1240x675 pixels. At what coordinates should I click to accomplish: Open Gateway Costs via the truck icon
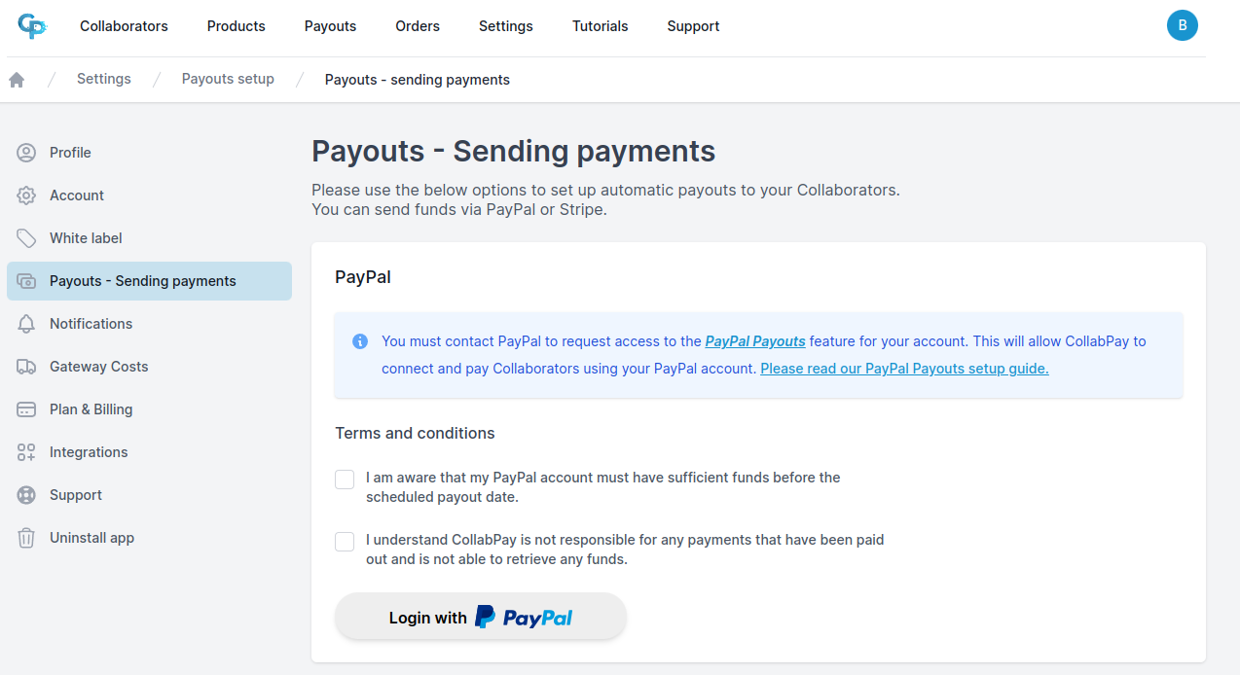[x=25, y=367]
